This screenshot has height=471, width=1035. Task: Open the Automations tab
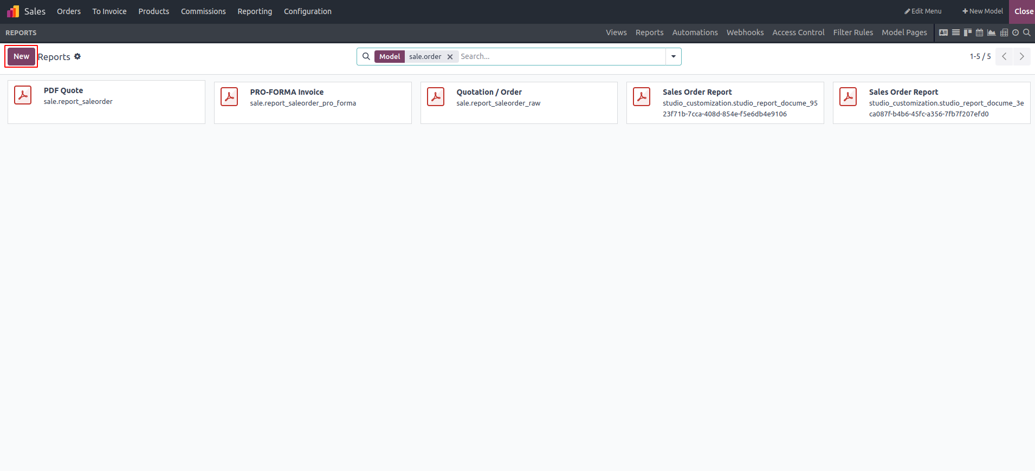coord(695,32)
